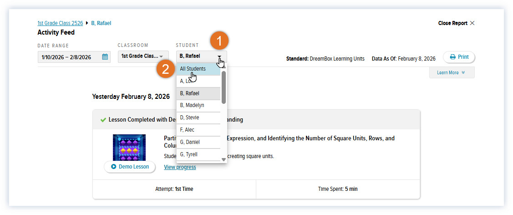Toggle the Student dropdown arrow
The image size is (513, 215).
coord(219,56)
